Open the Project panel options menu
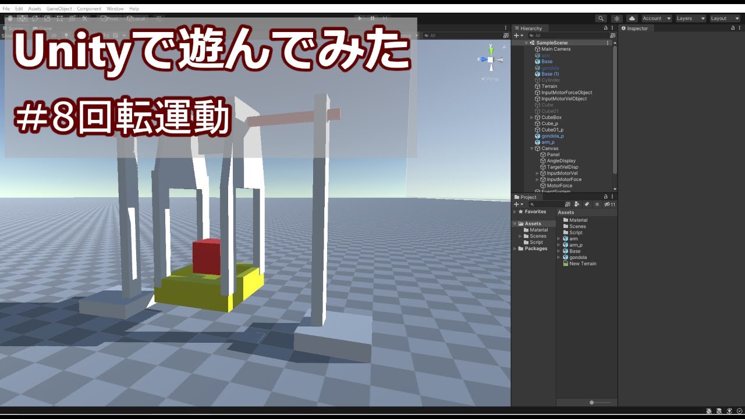Image resolution: width=745 pixels, height=419 pixels. click(x=613, y=197)
